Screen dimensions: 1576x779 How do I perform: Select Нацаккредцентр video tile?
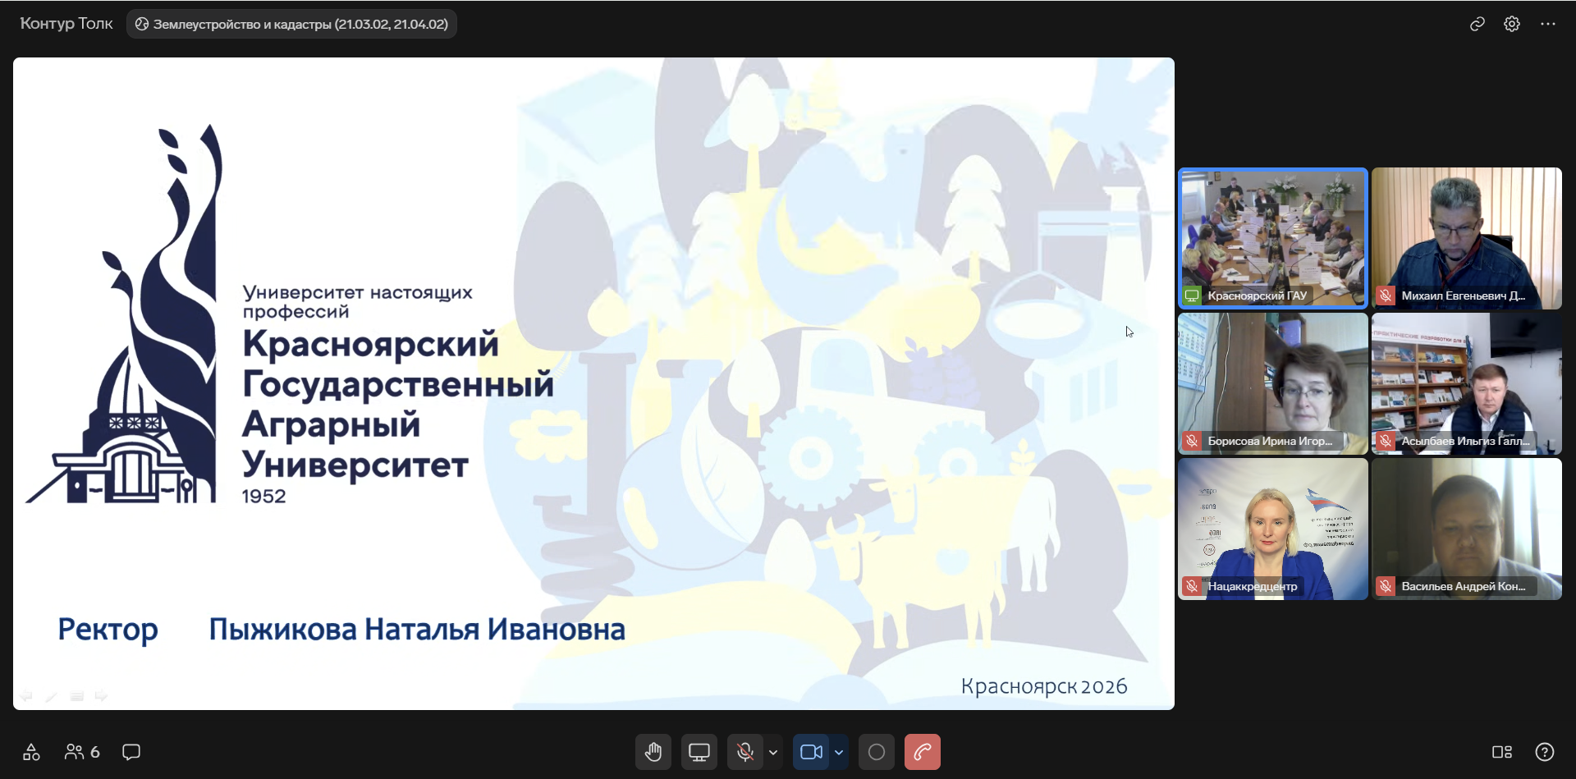(1273, 529)
